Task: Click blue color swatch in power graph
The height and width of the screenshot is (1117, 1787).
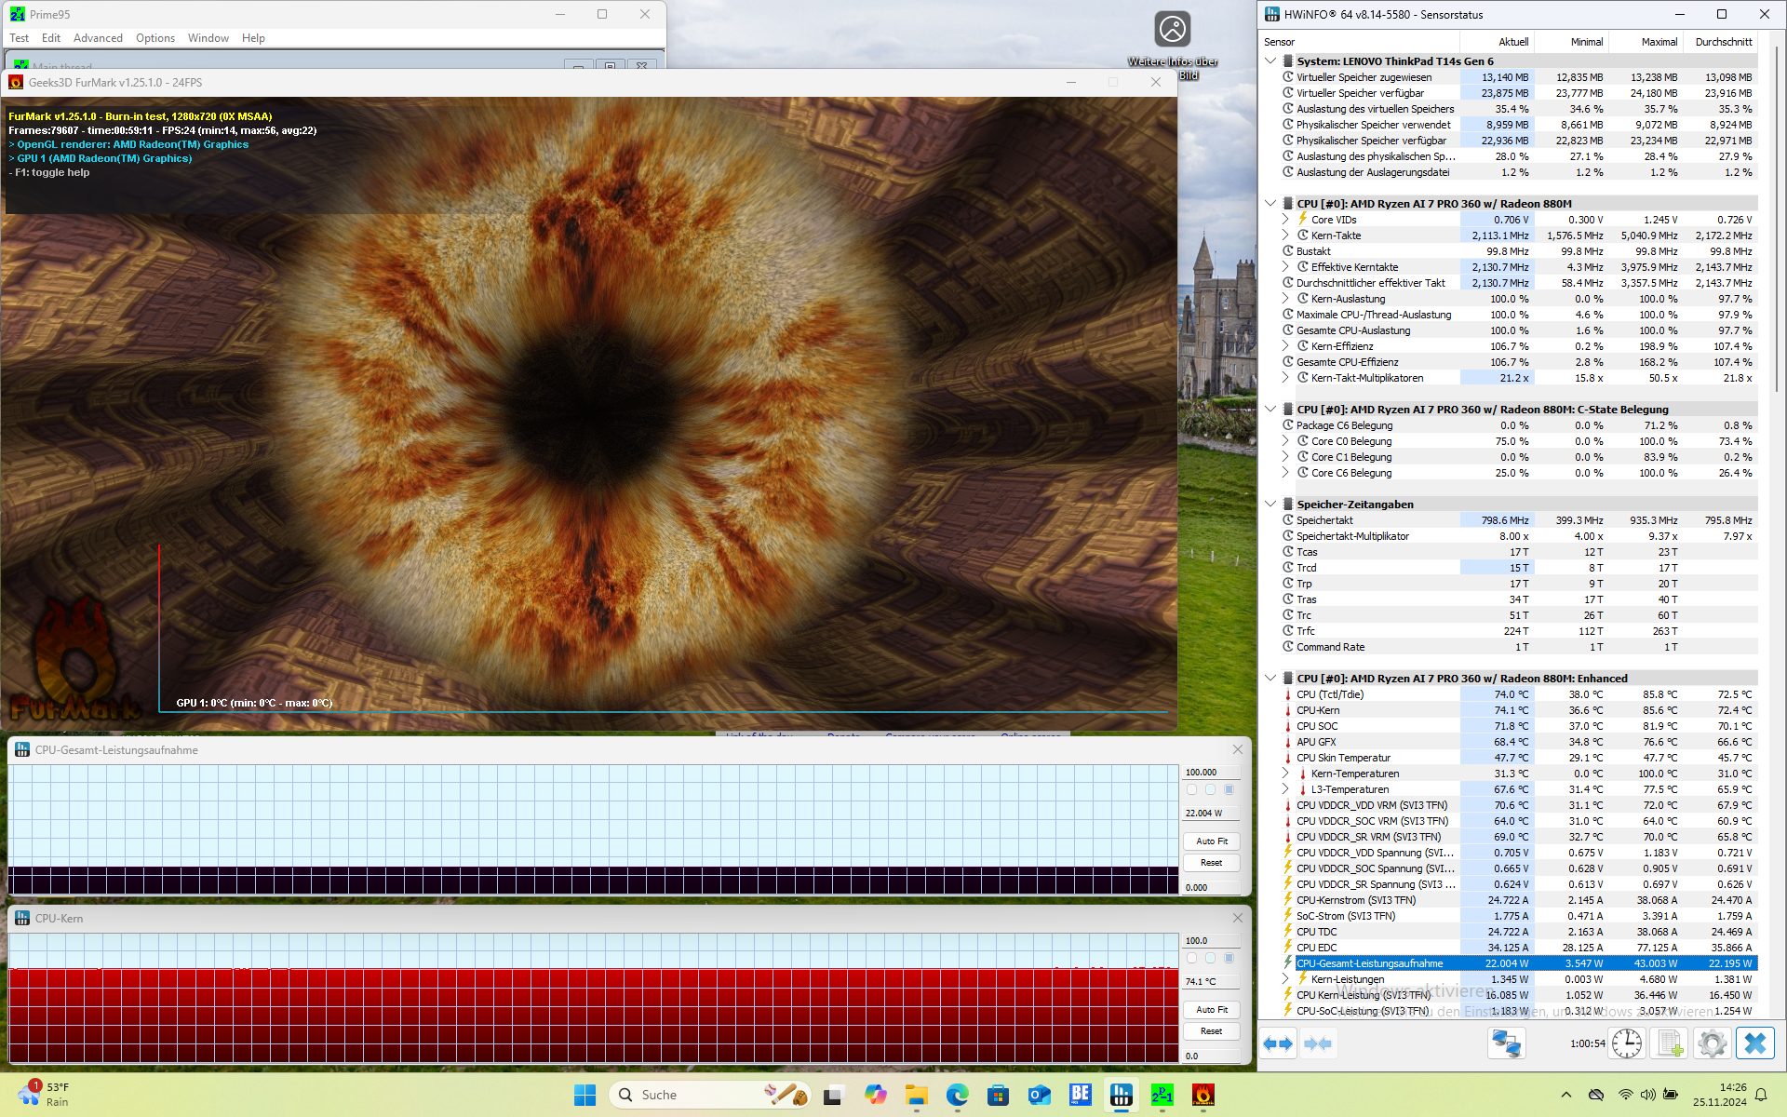Action: point(1229,789)
